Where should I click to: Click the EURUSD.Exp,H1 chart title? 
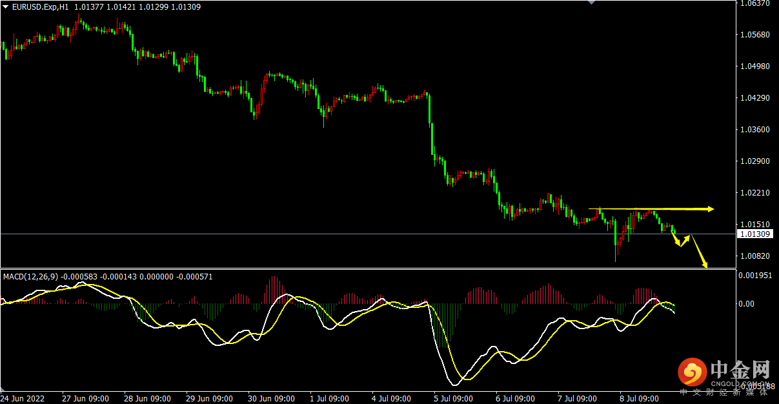(40, 7)
